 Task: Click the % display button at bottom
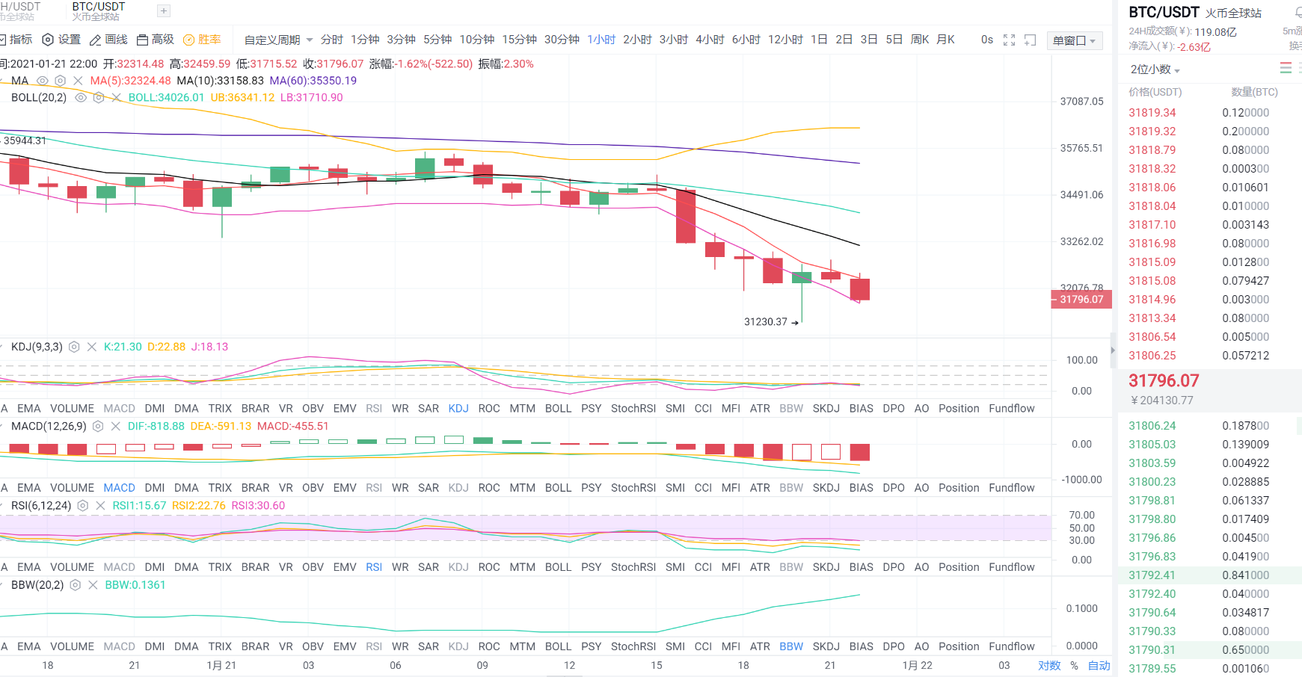point(1073,665)
